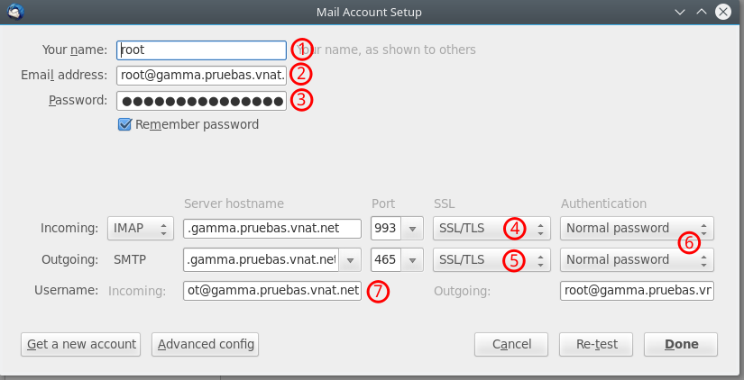This screenshot has height=380, width=744.
Task: Click the Get a new account button
Action: (80, 344)
